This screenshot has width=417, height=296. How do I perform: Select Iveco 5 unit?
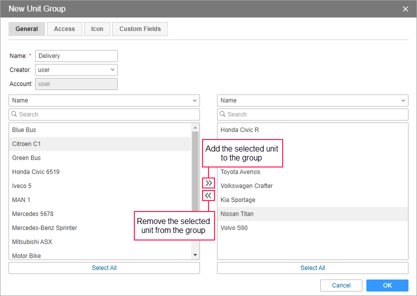tap(100, 186)
